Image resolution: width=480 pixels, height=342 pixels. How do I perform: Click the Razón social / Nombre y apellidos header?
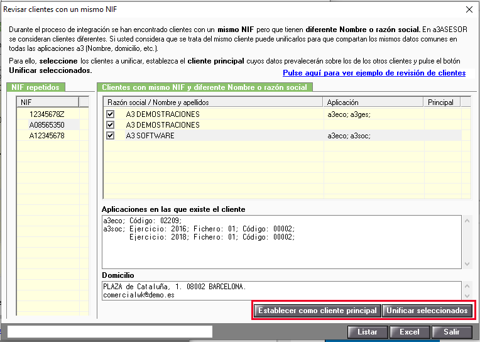click(213, 102)
